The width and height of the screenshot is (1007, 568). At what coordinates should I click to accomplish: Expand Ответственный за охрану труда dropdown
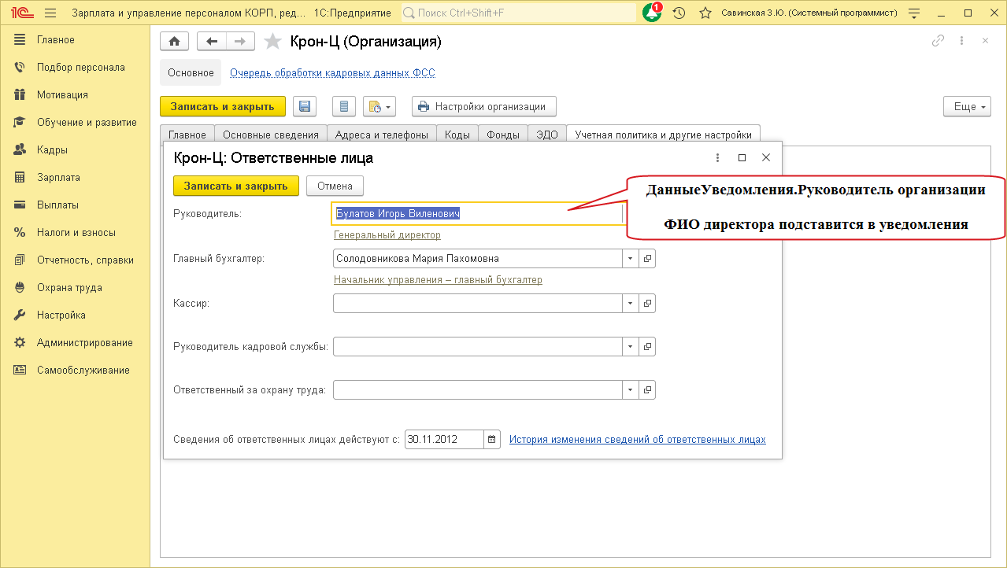click(x=630, y=389)
